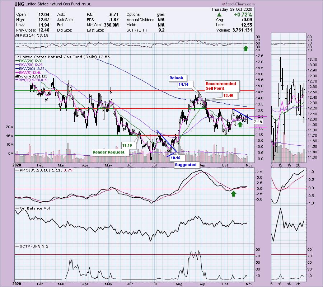The image size is (323, 287).
Task: Click the green up-triangle beside +0.72%
Action: pyautogui.click(x=219, y=15)
